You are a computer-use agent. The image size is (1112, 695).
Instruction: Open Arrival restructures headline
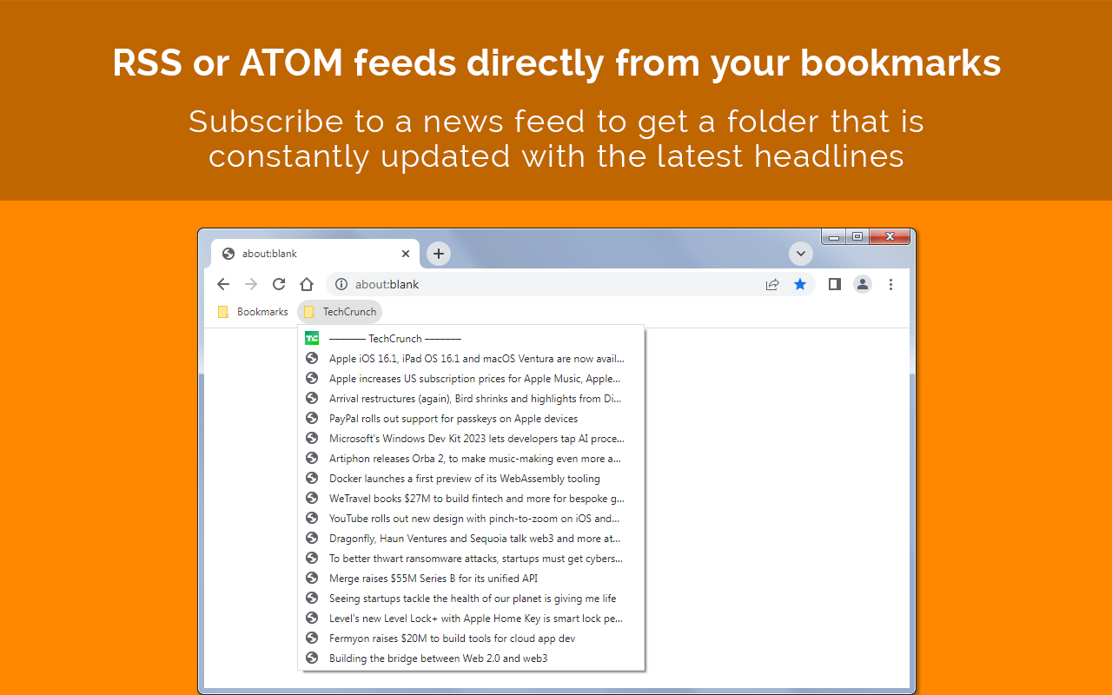471,399
